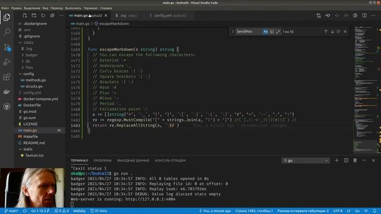Collapse the static folder
The image size is (381, 214).
pyautogui.click(x=20, y=149)
